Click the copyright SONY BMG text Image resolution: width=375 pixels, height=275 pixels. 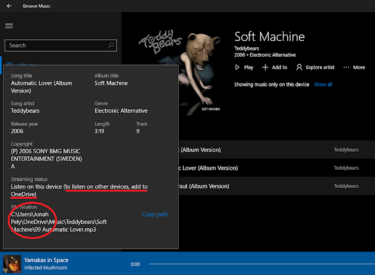point(46,159)
